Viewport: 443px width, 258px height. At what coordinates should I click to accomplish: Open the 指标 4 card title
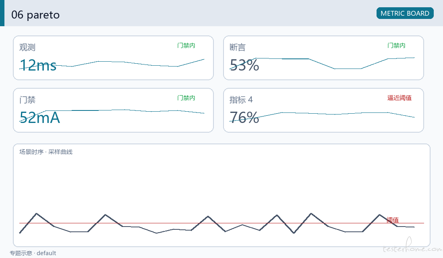[x=241, y=100]
